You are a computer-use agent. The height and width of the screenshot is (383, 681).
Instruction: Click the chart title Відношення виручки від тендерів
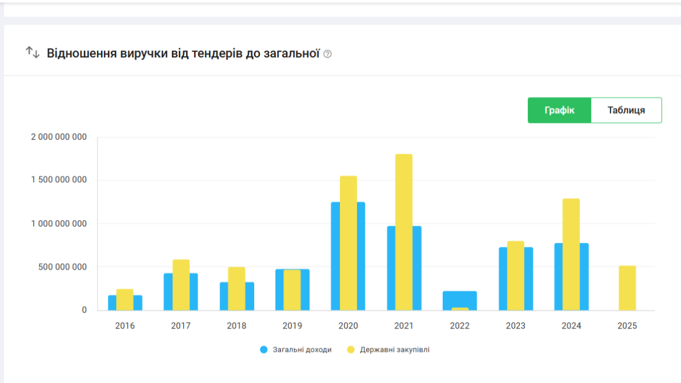click(x=183, y=53)
